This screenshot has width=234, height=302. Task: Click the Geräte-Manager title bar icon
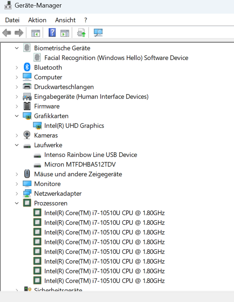[x=8, y=5]
